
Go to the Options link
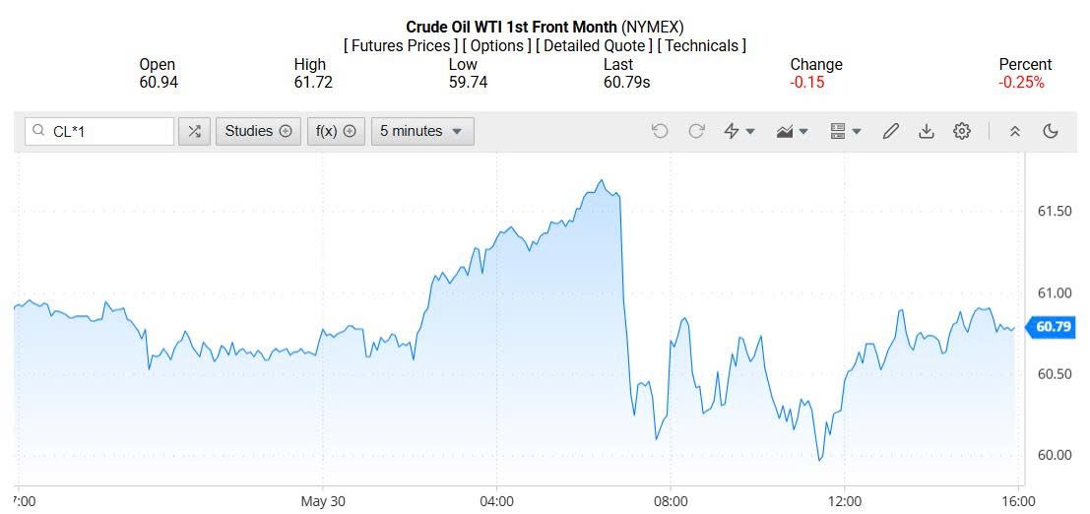(x=496, y=45)
